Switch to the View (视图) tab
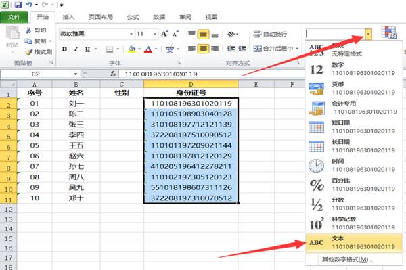 point(211,17)
